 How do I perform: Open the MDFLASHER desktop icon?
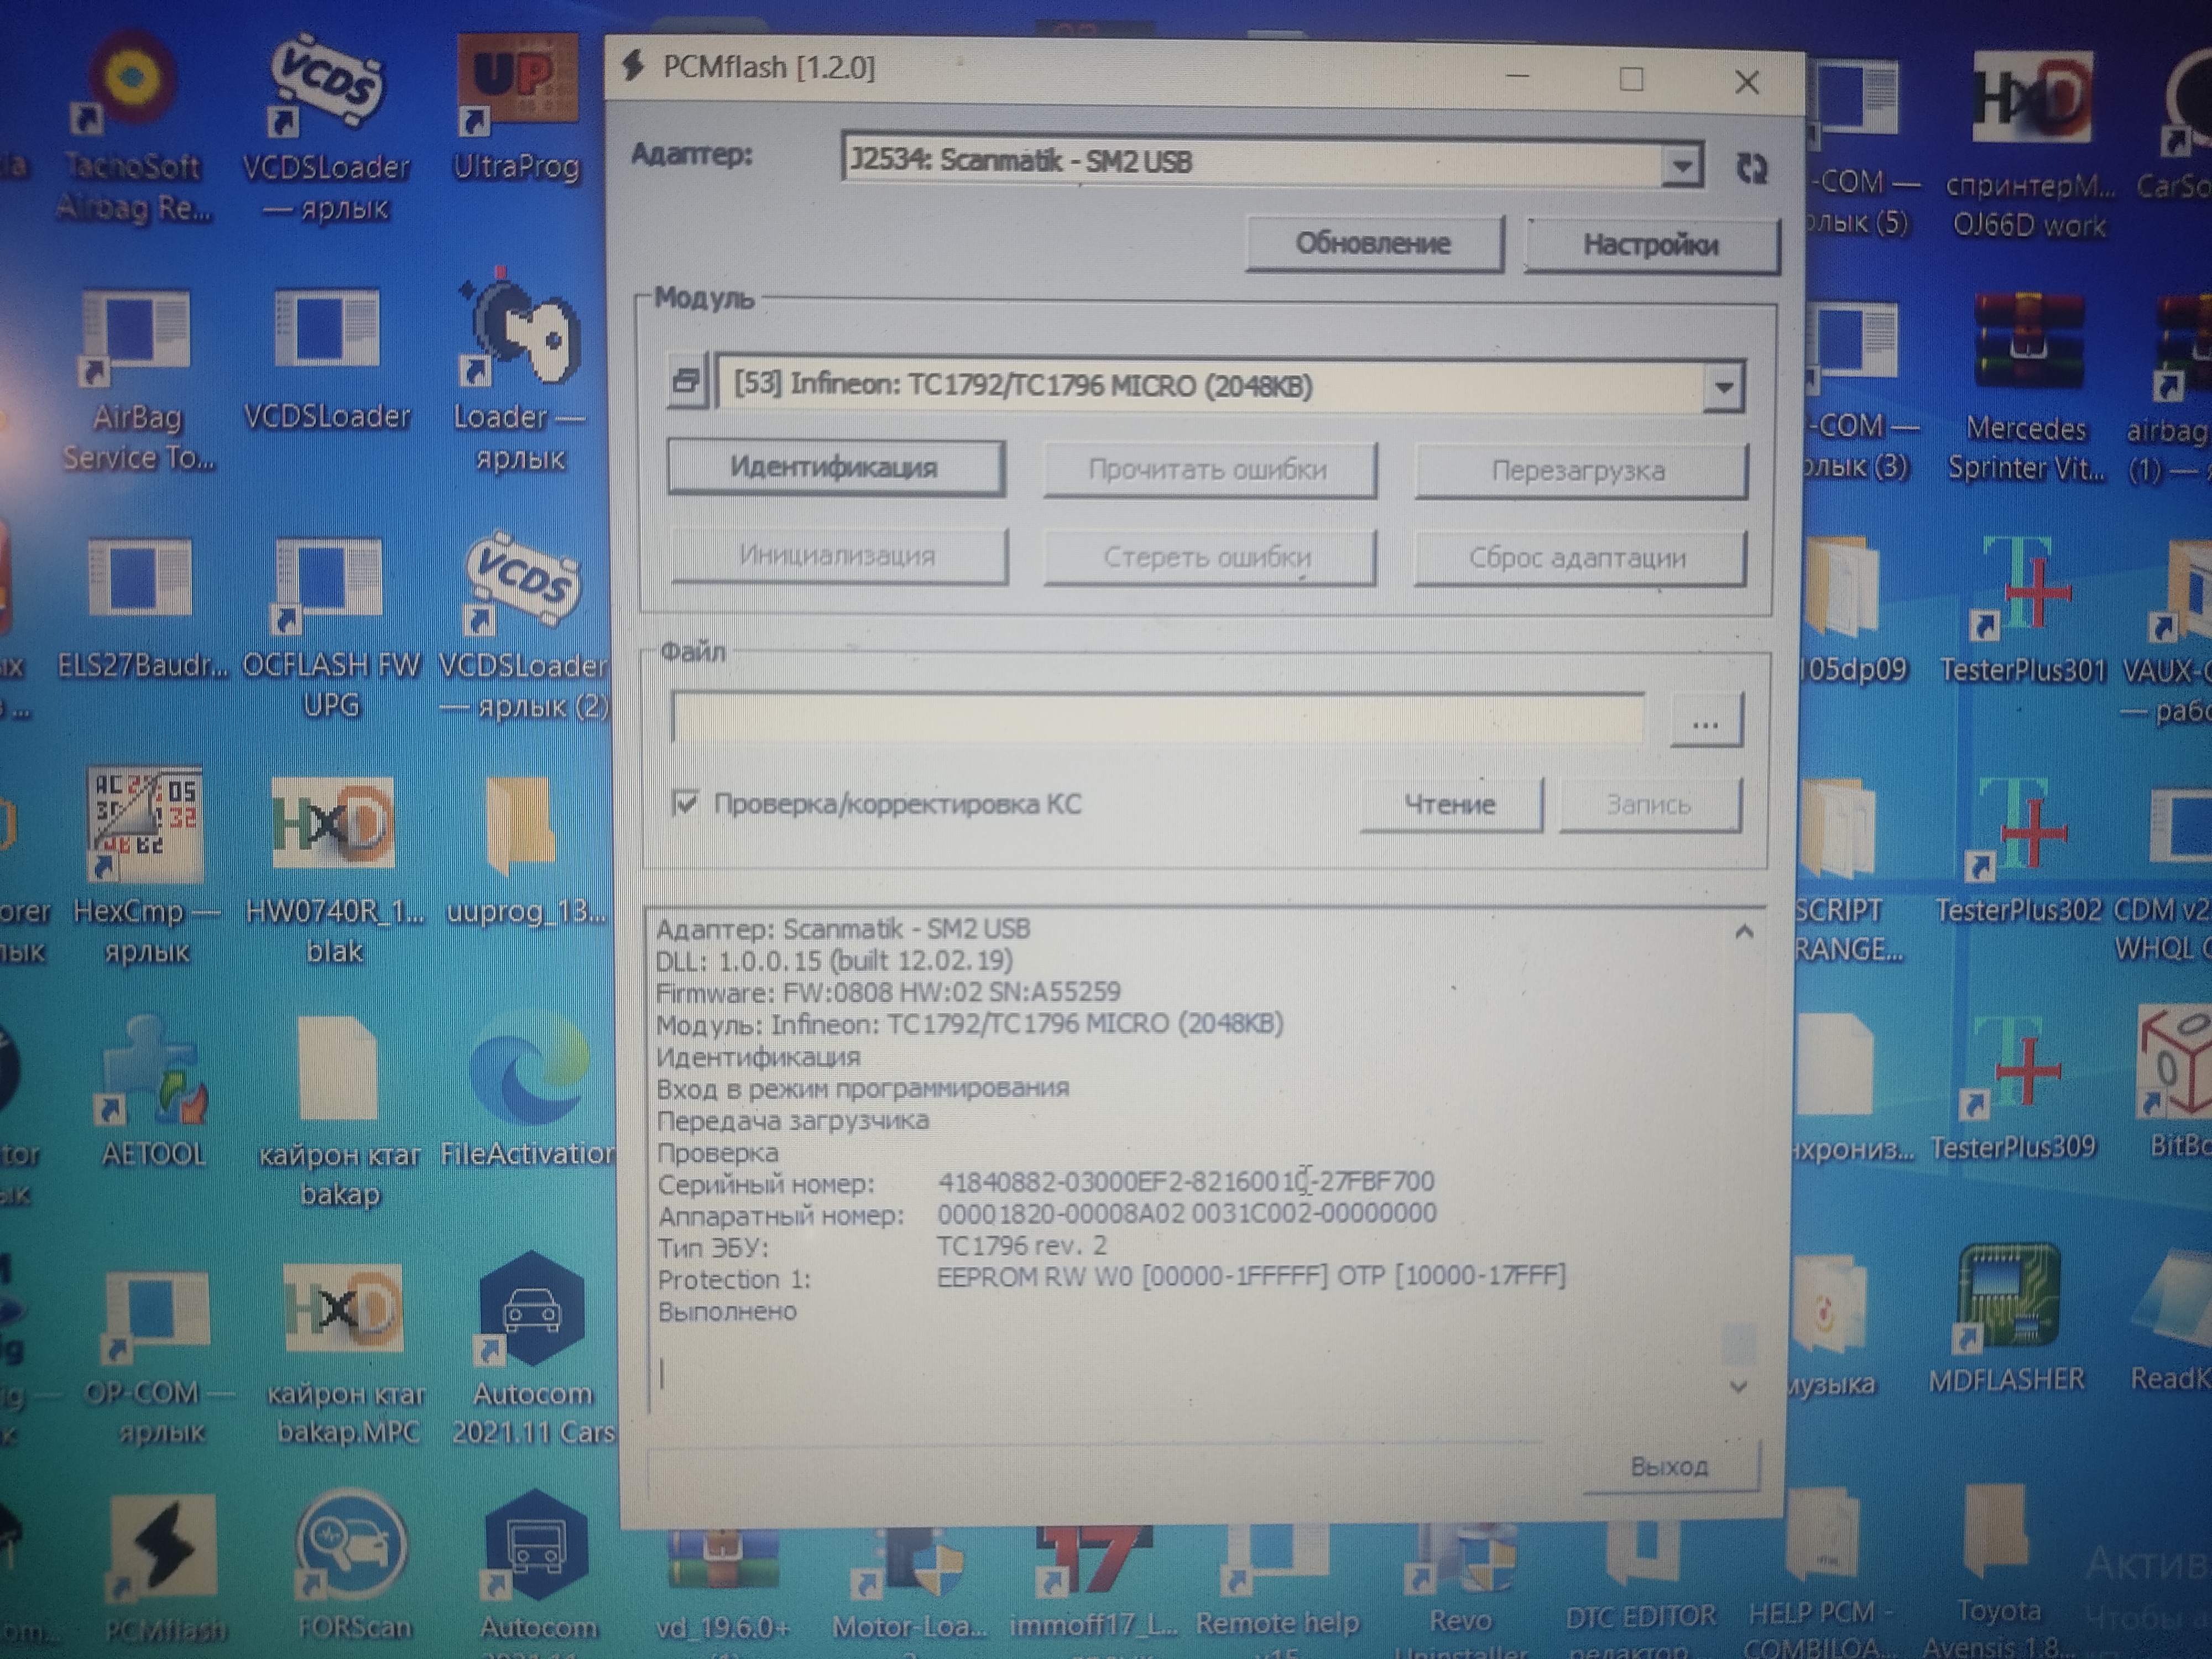point(2008,1299)
